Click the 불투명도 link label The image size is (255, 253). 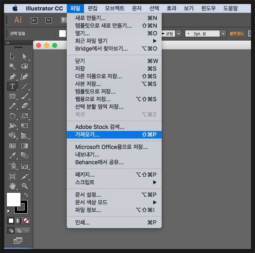tap(237, 34)
